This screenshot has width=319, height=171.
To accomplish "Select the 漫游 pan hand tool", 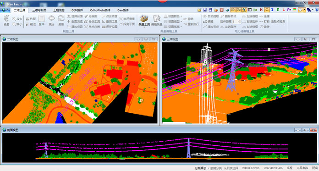I will click(6, 20).
